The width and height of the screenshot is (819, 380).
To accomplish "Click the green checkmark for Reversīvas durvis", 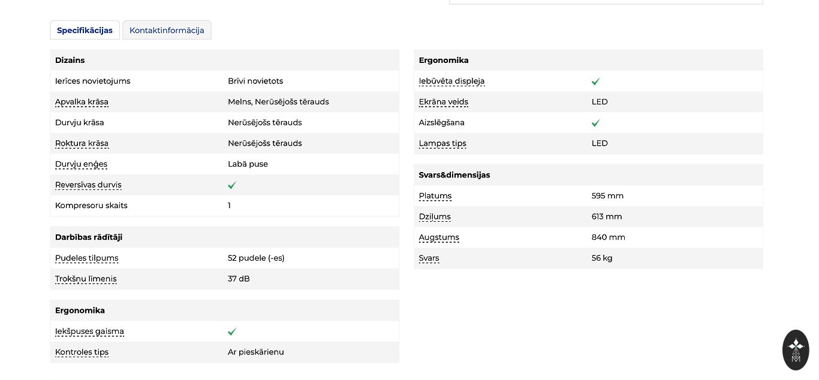I will tap(232, 185).
